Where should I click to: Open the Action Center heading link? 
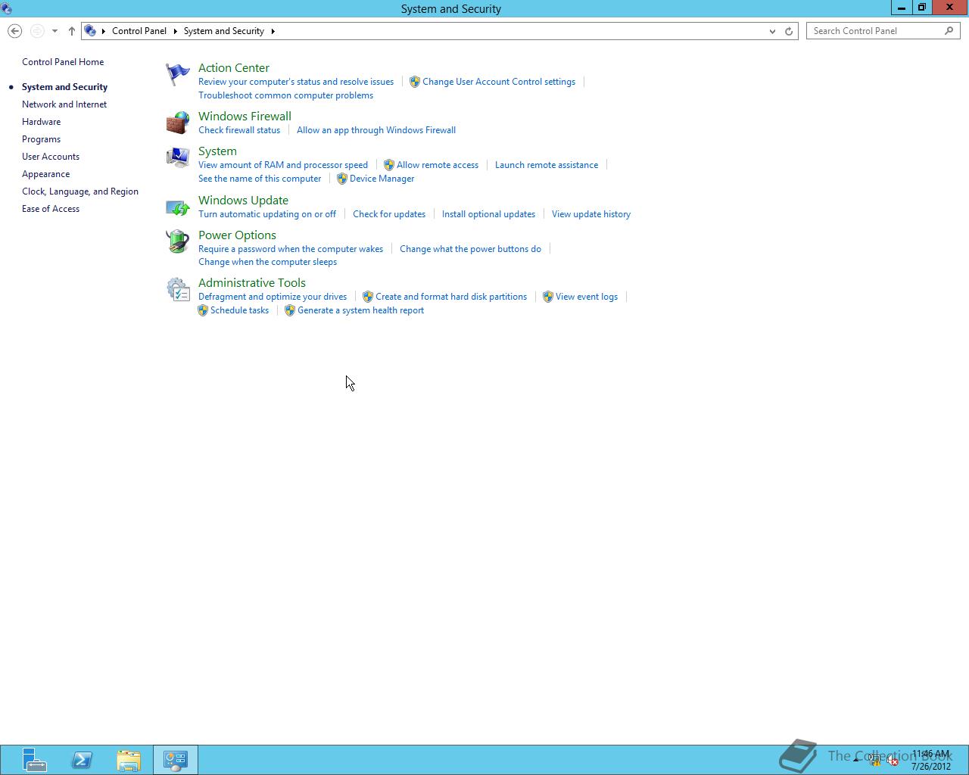click(x=234, y=68)
